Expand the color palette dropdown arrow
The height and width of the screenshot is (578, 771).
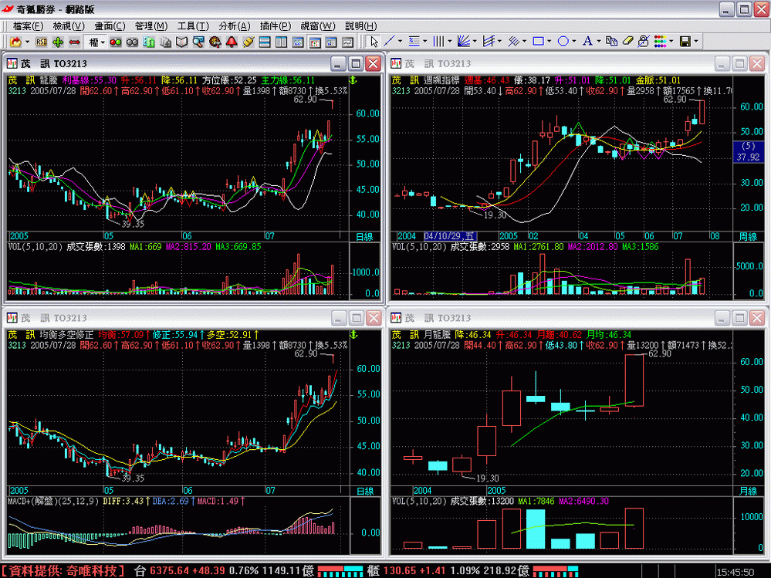click(671, 42)
